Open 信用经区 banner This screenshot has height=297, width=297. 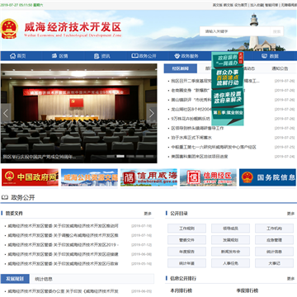(x=208, y=177)
